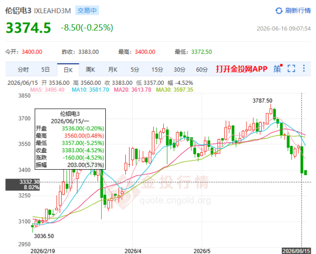316x254 pixels.
Task: Switch to the 60分 chart tab
Action: 202,70
